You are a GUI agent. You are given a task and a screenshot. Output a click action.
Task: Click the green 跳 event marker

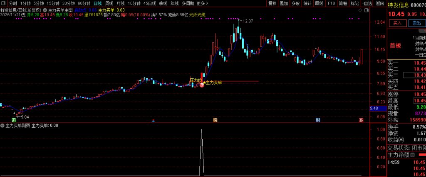tap(14, 120)
